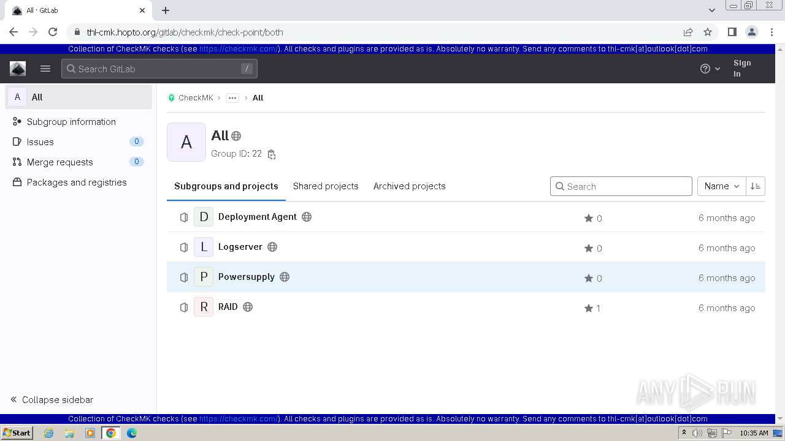Click globe visibility icon for Powersupply
Screen dimensions: 785x441
tap(285, 277)
